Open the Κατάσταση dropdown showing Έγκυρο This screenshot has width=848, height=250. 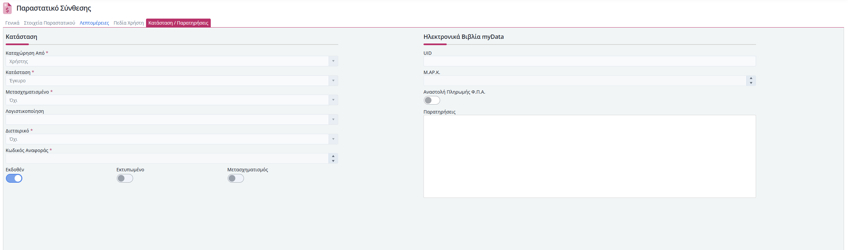click(x=333, y=81)
